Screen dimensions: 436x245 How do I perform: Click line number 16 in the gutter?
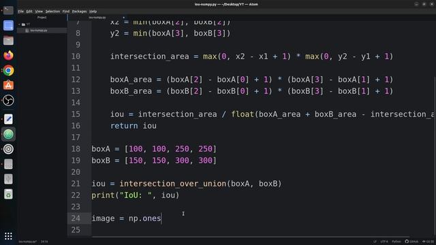point(76,126)
